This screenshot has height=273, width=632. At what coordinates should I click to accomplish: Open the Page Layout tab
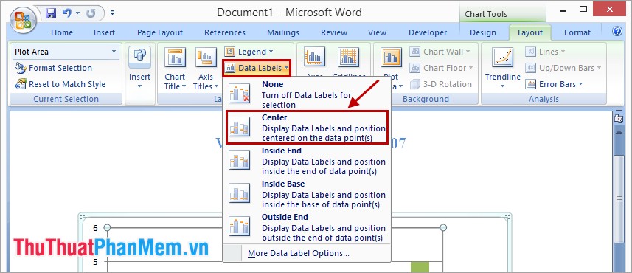tap(160, 32)
